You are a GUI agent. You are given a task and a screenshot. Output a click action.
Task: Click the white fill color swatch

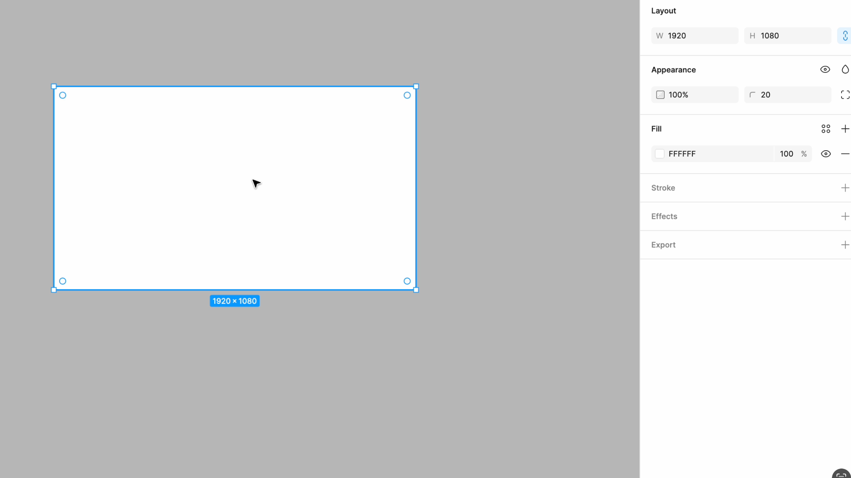point(660,154)
